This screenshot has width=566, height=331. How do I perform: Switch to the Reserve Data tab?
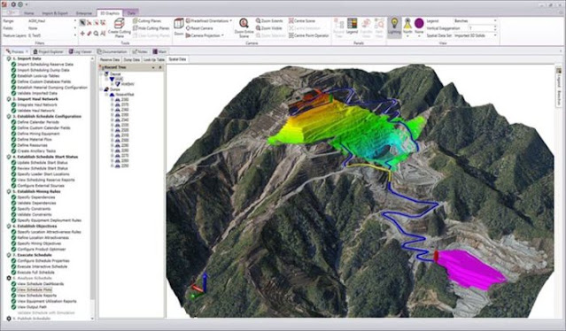(110, 59)
